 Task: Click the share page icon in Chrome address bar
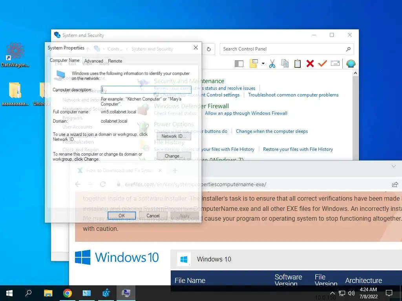pyautogui.click(x=395, y=184)
